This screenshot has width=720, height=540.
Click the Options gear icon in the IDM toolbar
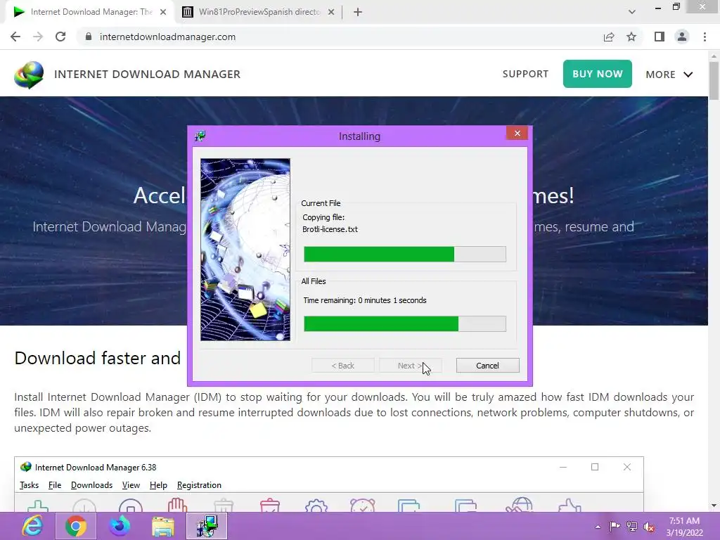tap(316, 505)
